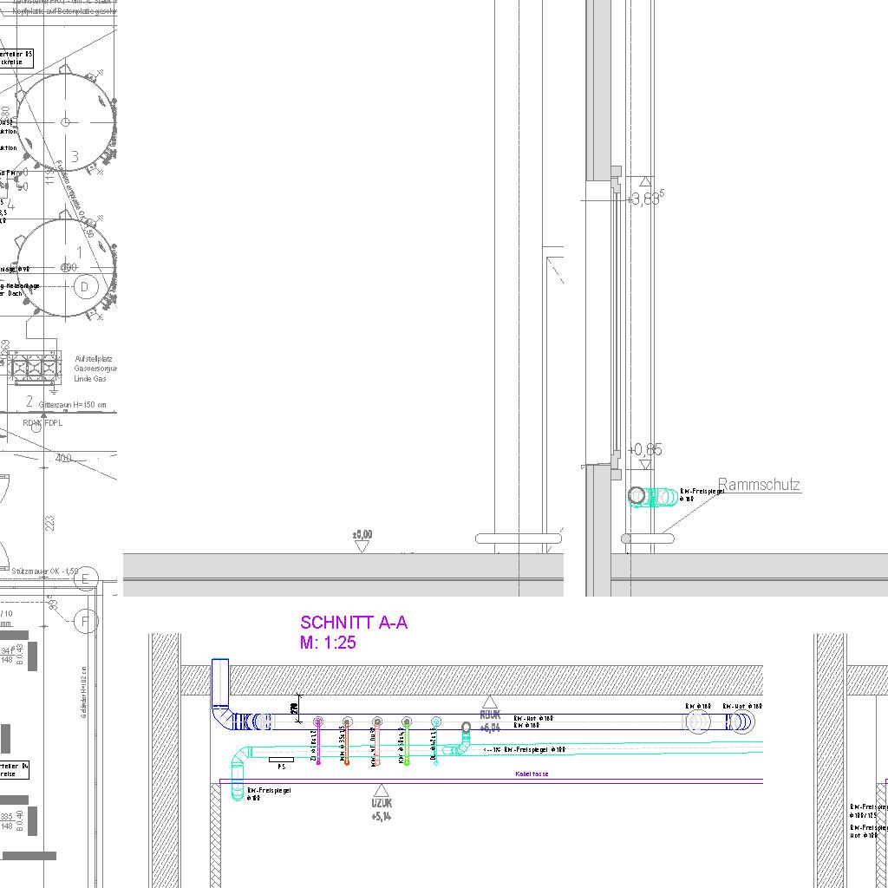Screen dimensions: 888x888
Task: Click the Rammschutz annotation label
Action: click(x=759, y=486)
